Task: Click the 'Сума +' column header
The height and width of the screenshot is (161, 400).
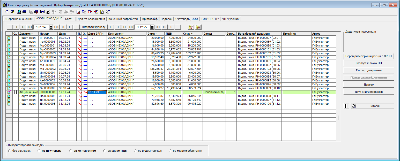Action: (192, 34)
